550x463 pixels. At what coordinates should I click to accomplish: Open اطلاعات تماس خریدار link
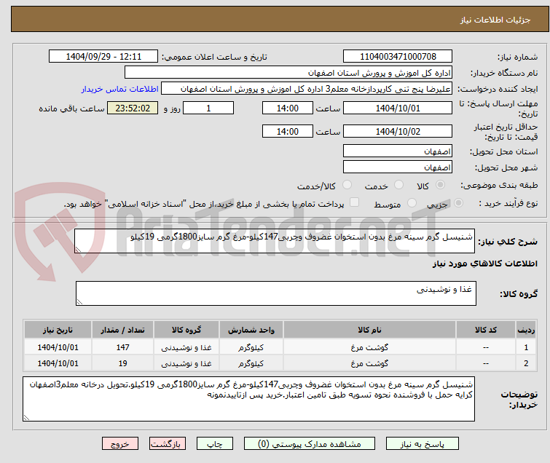[120, 89]
